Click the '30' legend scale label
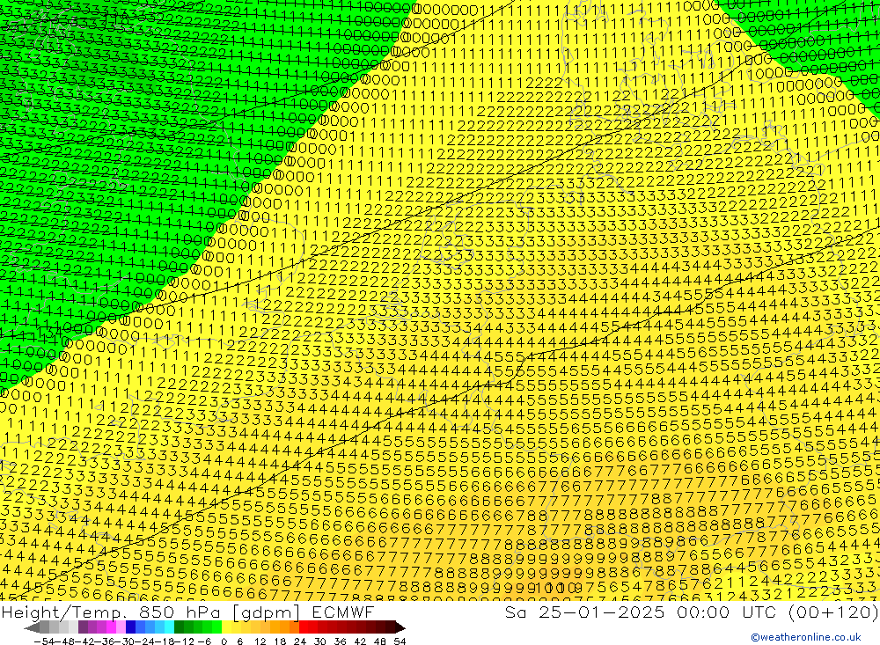 click(x=320, y=641)
